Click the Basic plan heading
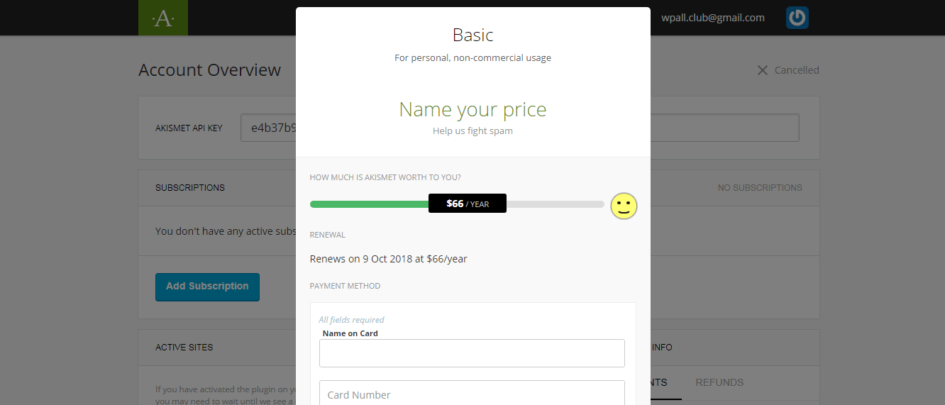The image size is (945, 405). click(472, 35)
